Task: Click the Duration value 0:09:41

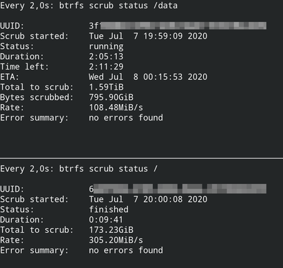Action: pyautogui.click(x=106, y=220)
